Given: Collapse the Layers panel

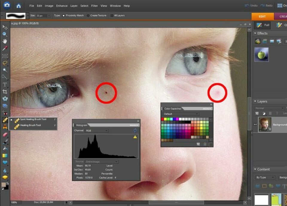Looking at the screenshot, I should coord(255,101).
